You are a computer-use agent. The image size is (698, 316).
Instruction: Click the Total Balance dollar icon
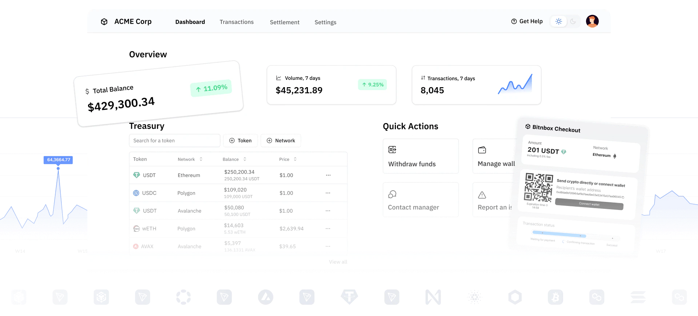click(87, 92)
